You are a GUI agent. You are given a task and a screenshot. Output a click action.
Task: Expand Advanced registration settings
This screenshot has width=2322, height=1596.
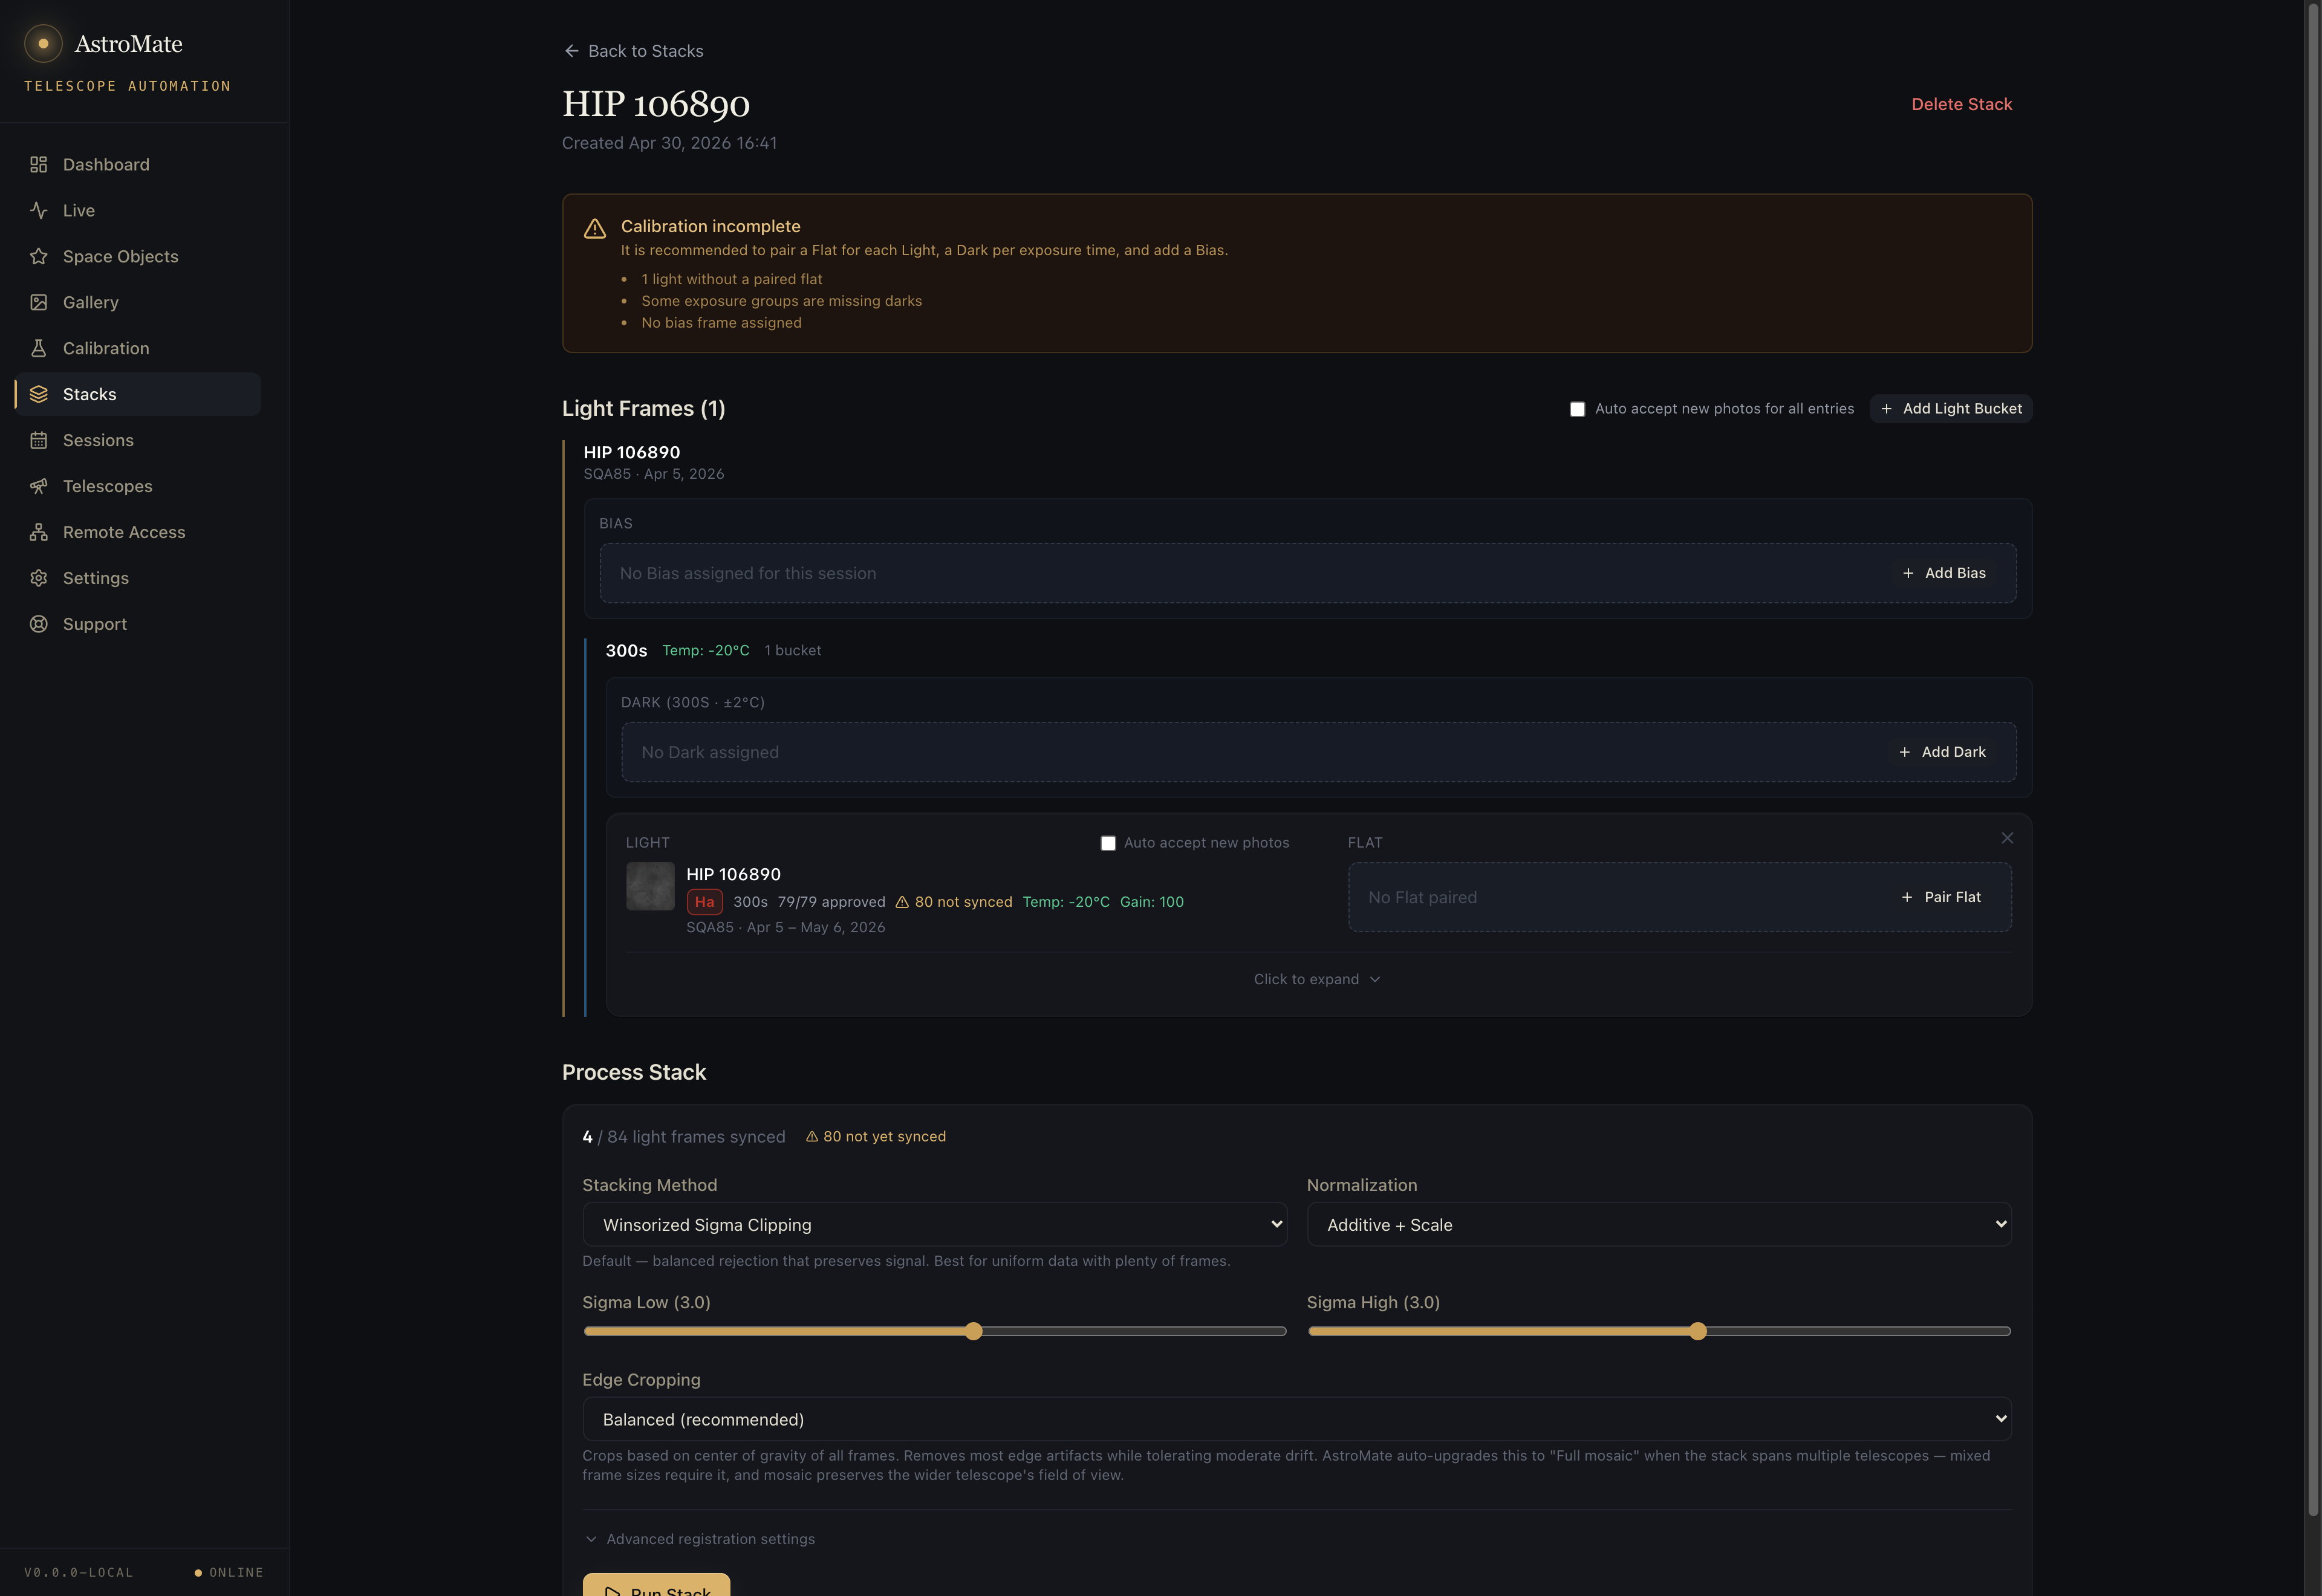699,1539
